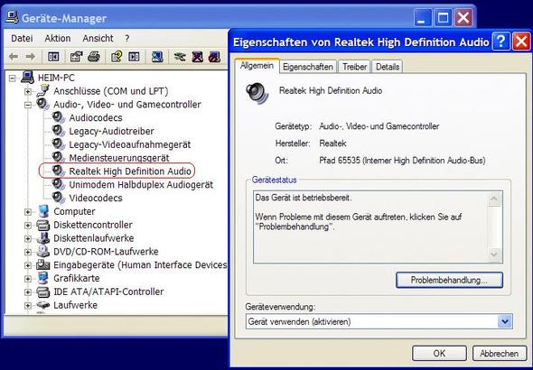Click the Back arrow in Geräte-Manager toolbar

[14, 57]
